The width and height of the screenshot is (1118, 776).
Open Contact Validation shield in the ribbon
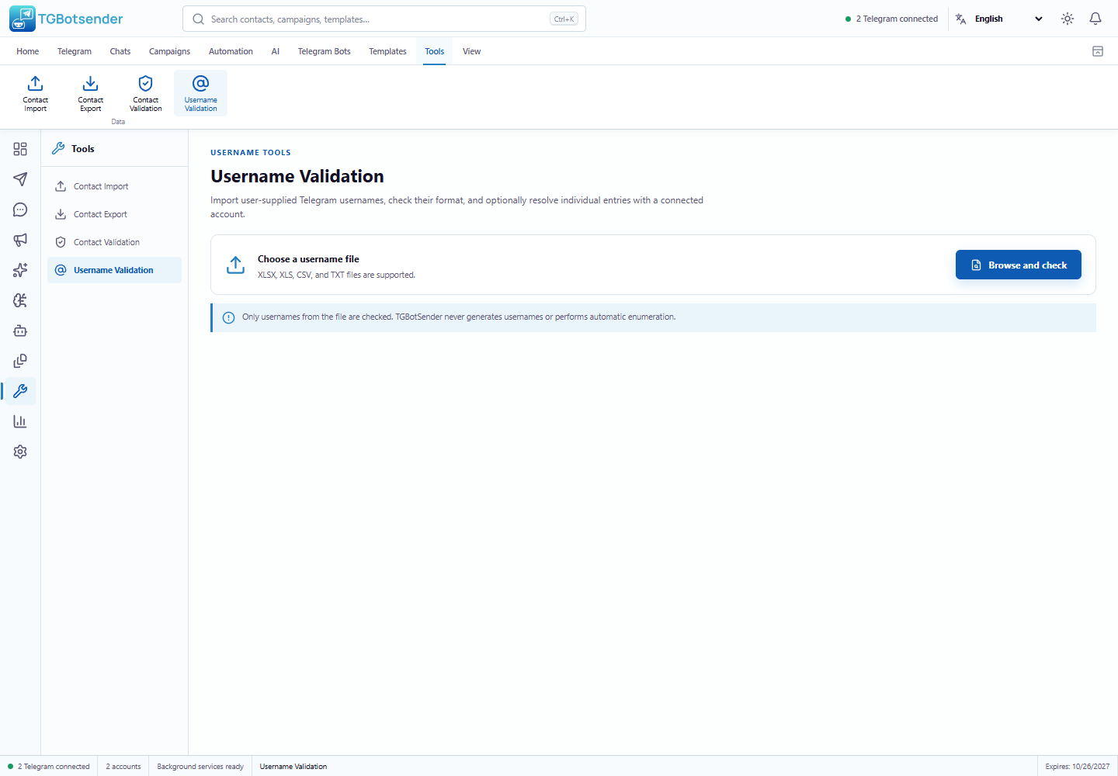[146, 93]
